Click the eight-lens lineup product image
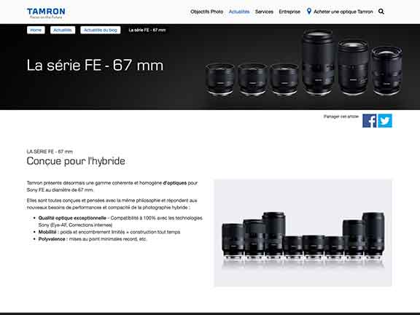420x315 pixels. pos(303,233)
